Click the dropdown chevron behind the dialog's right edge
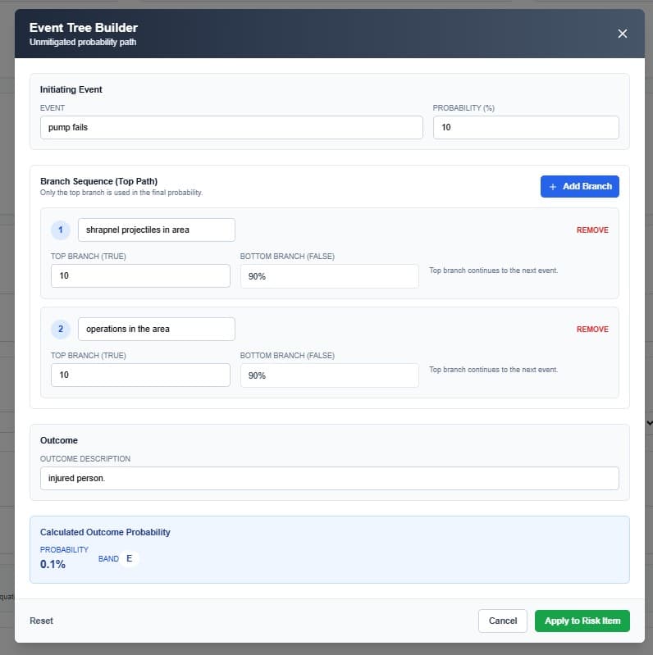This screenshot has height=655, width=653. (x=649, y=422)
